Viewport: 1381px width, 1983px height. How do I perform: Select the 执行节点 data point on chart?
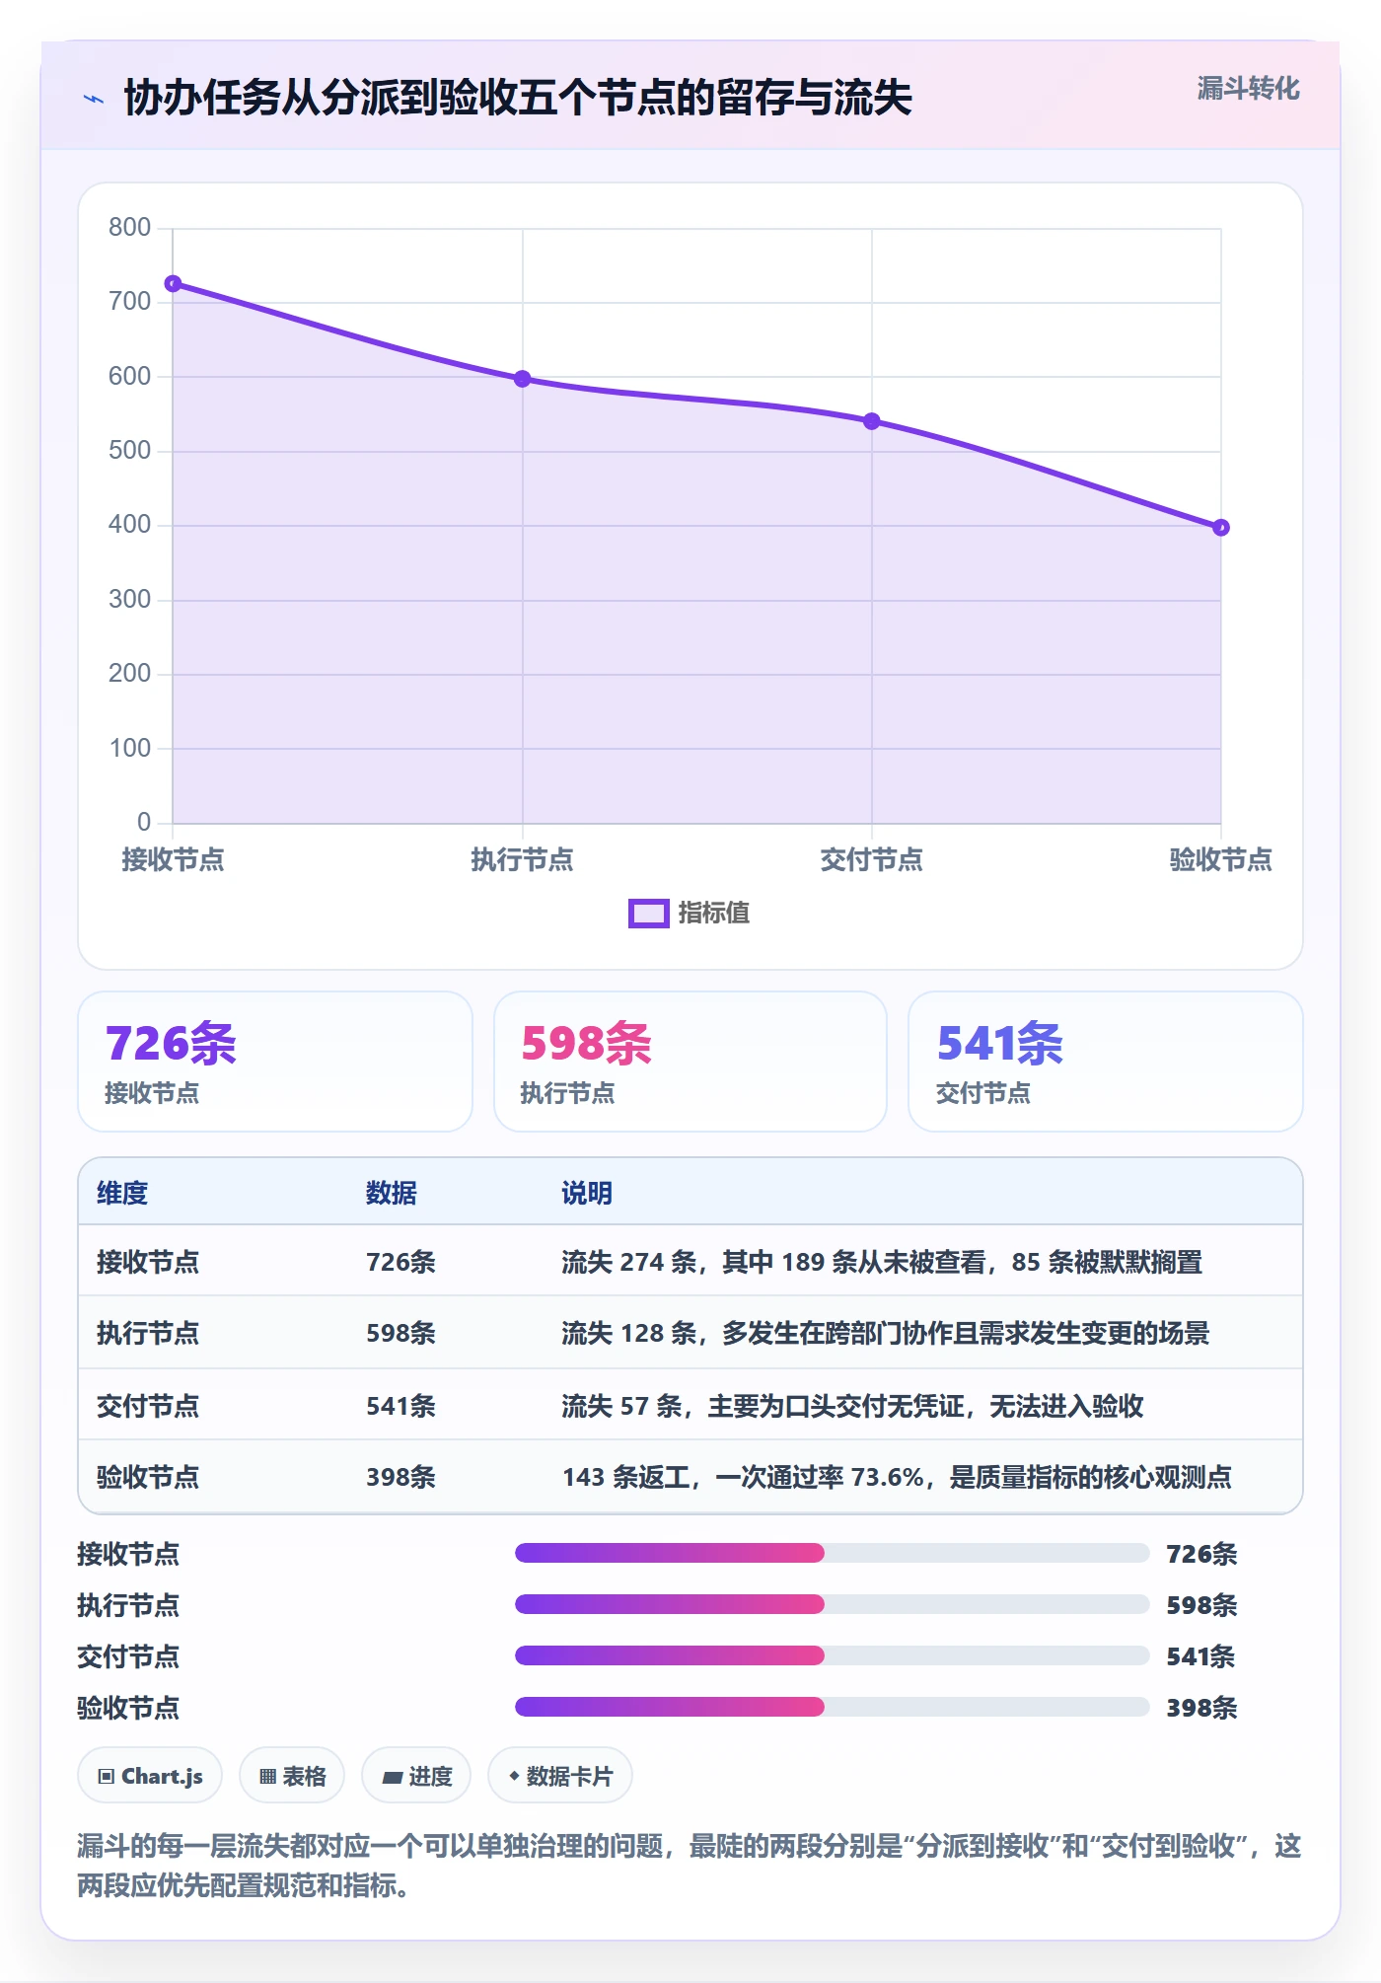click(523, 379)
